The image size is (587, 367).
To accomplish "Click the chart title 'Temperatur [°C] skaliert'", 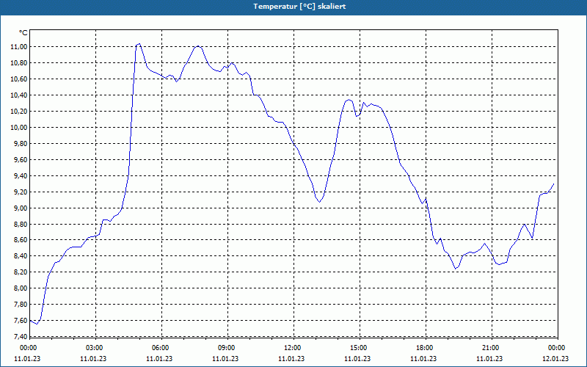I will (x=299, y=7).
